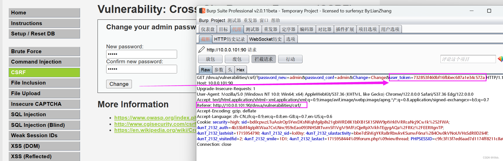Select the CSRF sidebar item
The height and width of the screenshot is (161, 503).
(x=44, y=72)
